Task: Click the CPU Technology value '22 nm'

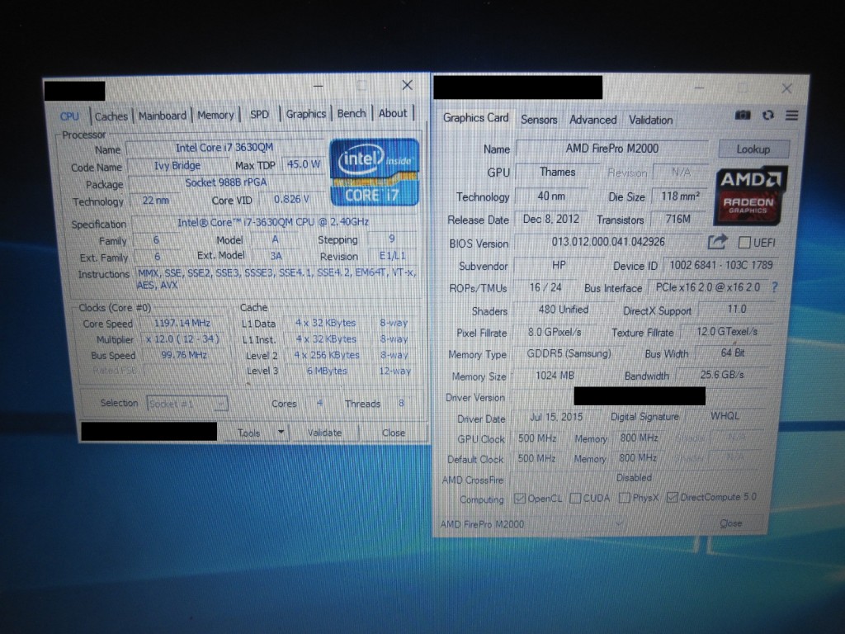Action: (x=156, y=201)
